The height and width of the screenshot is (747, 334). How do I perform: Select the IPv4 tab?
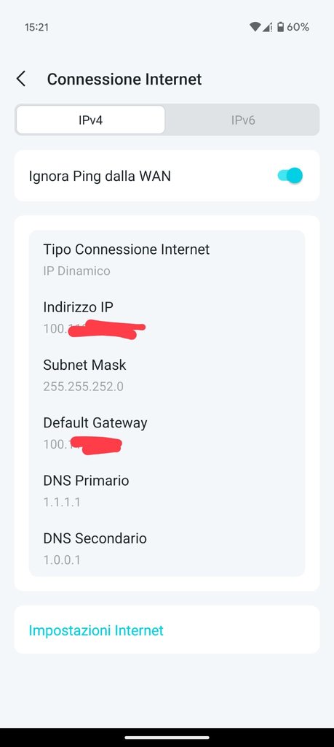click(x=91, y=120)
